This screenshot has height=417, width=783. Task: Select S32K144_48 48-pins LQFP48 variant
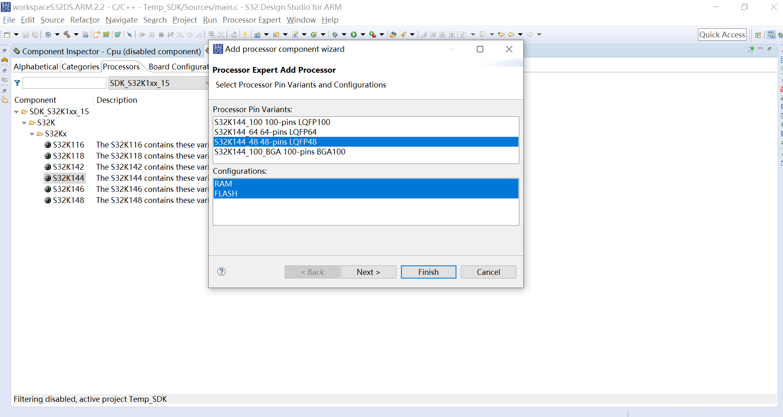pos(366,142)
